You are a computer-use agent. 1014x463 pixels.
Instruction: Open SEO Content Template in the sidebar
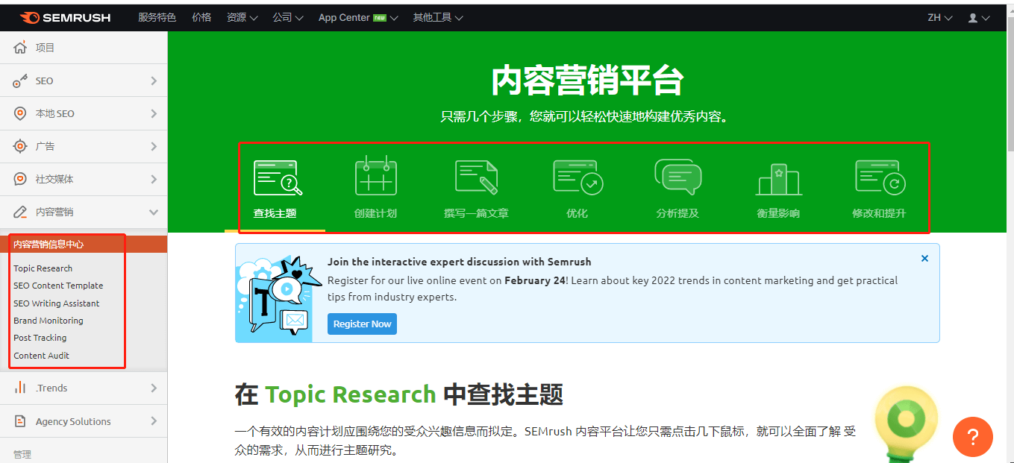tap(58, 286)
